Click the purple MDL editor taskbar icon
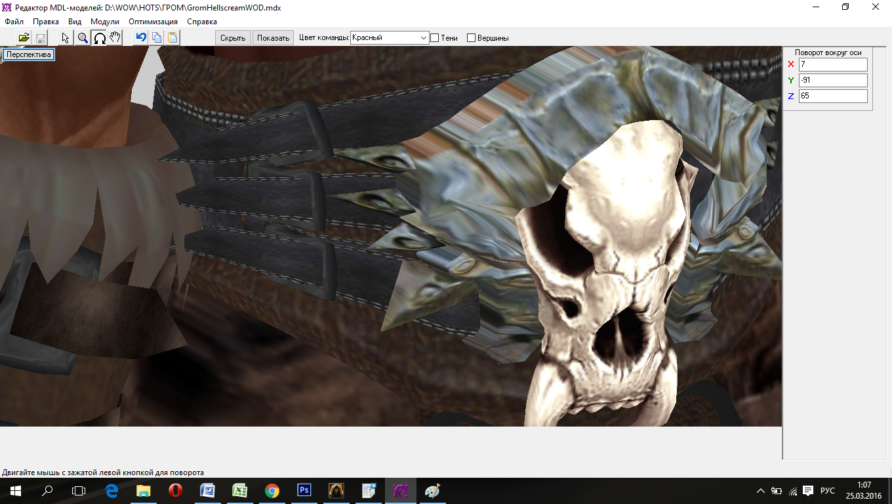Image resolution: width=892 pixels, height=504 pixels. click(x=400, y=491)
